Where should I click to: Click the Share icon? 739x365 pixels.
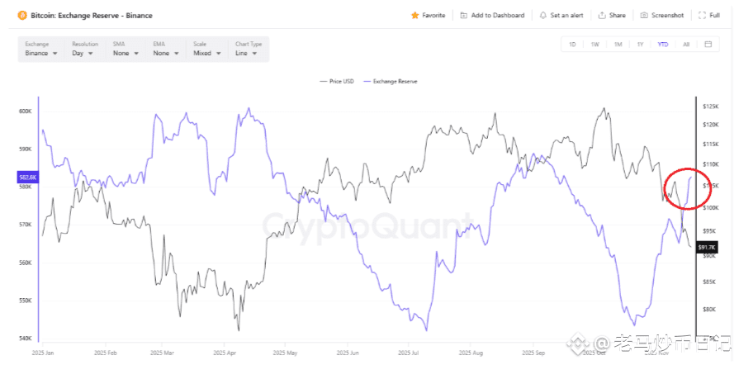(602, 15)
